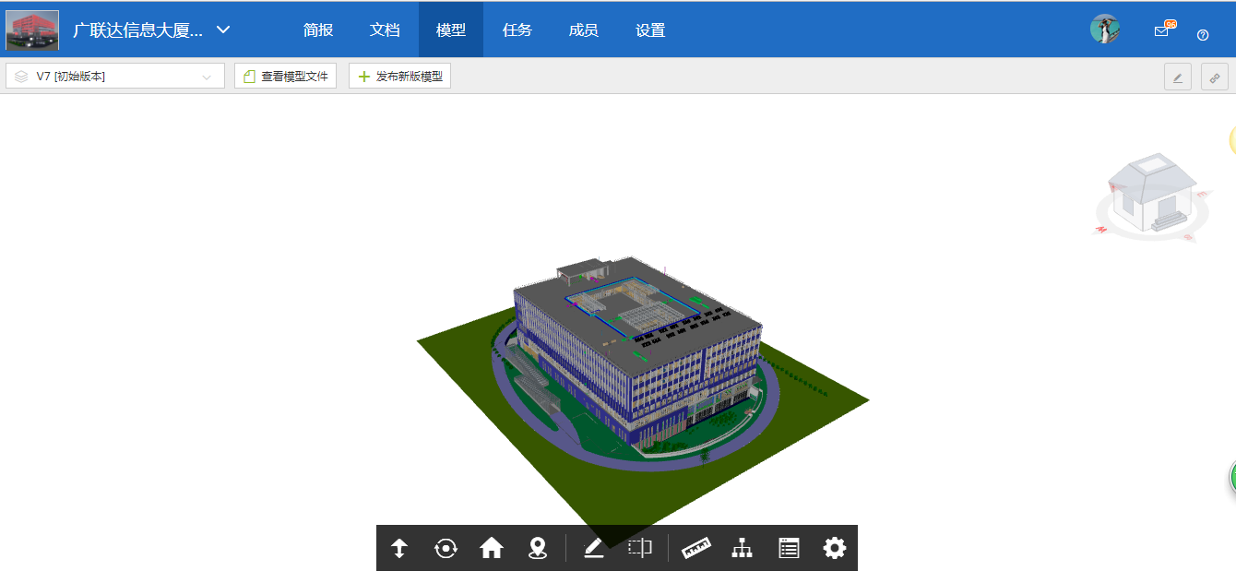Image resolution: width=1236 pixels, height=583 pixels.
Task: Enable the section box tool
Action: tap(640, 547)
